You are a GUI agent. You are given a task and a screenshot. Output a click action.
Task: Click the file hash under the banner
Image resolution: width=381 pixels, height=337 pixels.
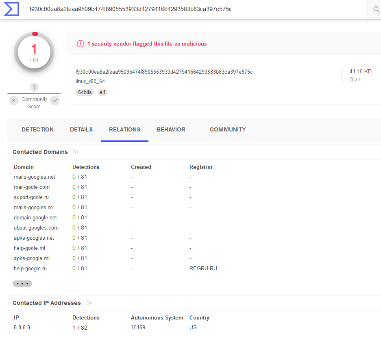[164, 72]
